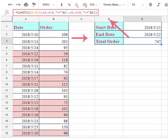Format as percent icon
Screen dimensions: 168x138
pos(69,5)
